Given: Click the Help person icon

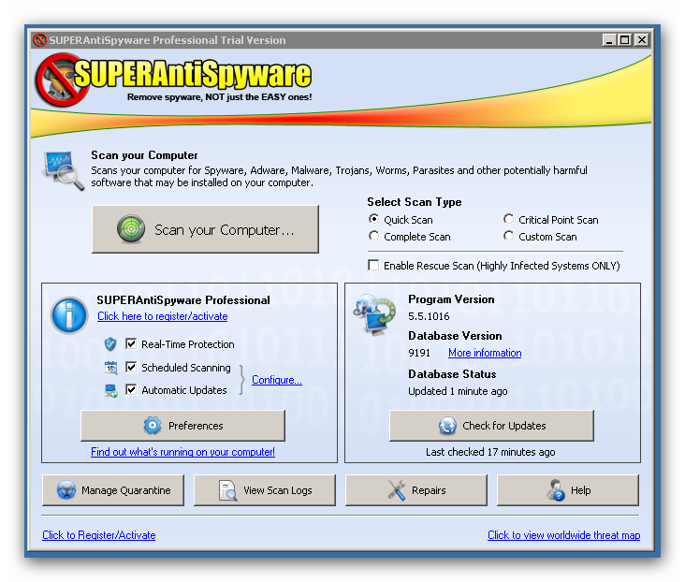Looking at the screenshot, I should pos(556,490).
